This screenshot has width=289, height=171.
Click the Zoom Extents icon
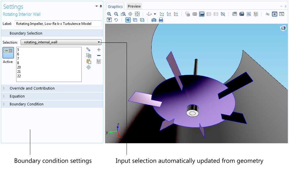[x=137, y=14]
